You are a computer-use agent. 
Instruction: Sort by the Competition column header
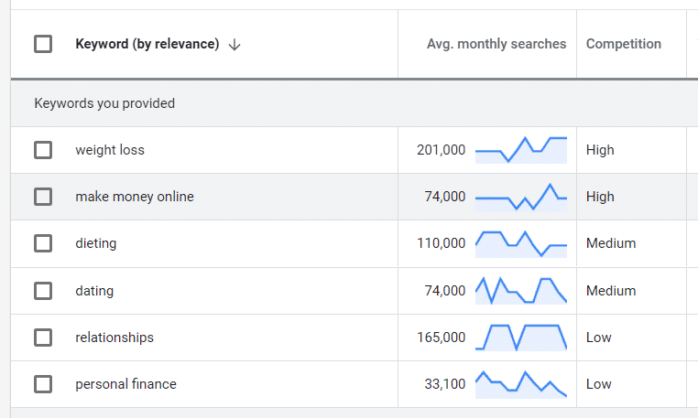pyautogui.click(x=623, y=44)
